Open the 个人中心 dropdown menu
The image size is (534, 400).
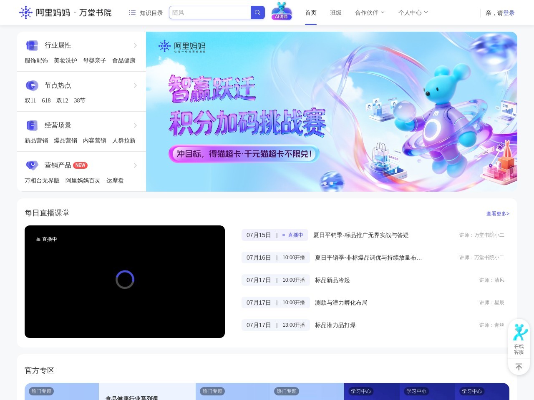[413, 12]
